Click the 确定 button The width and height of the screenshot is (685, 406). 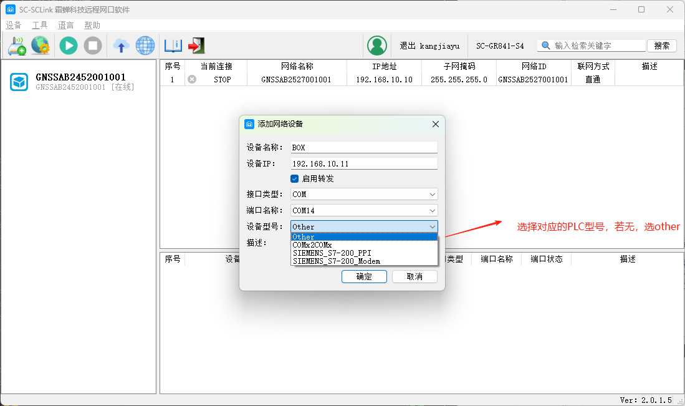click(365, 276)
